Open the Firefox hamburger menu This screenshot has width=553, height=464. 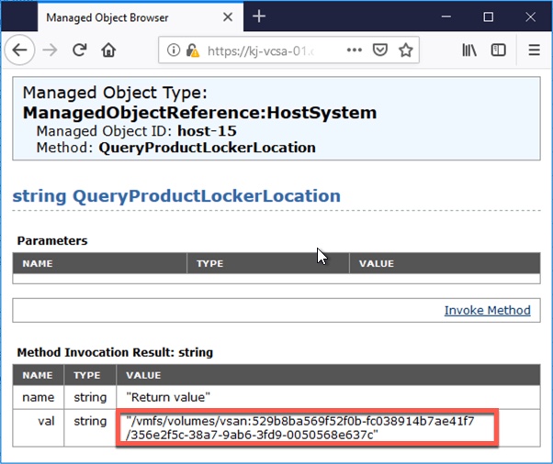tap(534, 50)
